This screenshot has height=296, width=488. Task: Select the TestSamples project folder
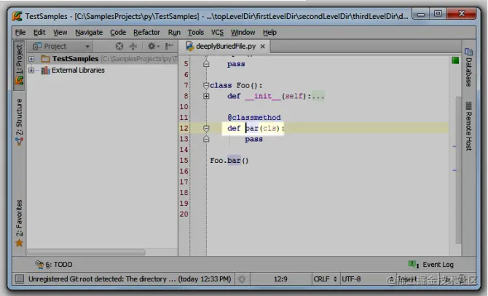point(75,59)
